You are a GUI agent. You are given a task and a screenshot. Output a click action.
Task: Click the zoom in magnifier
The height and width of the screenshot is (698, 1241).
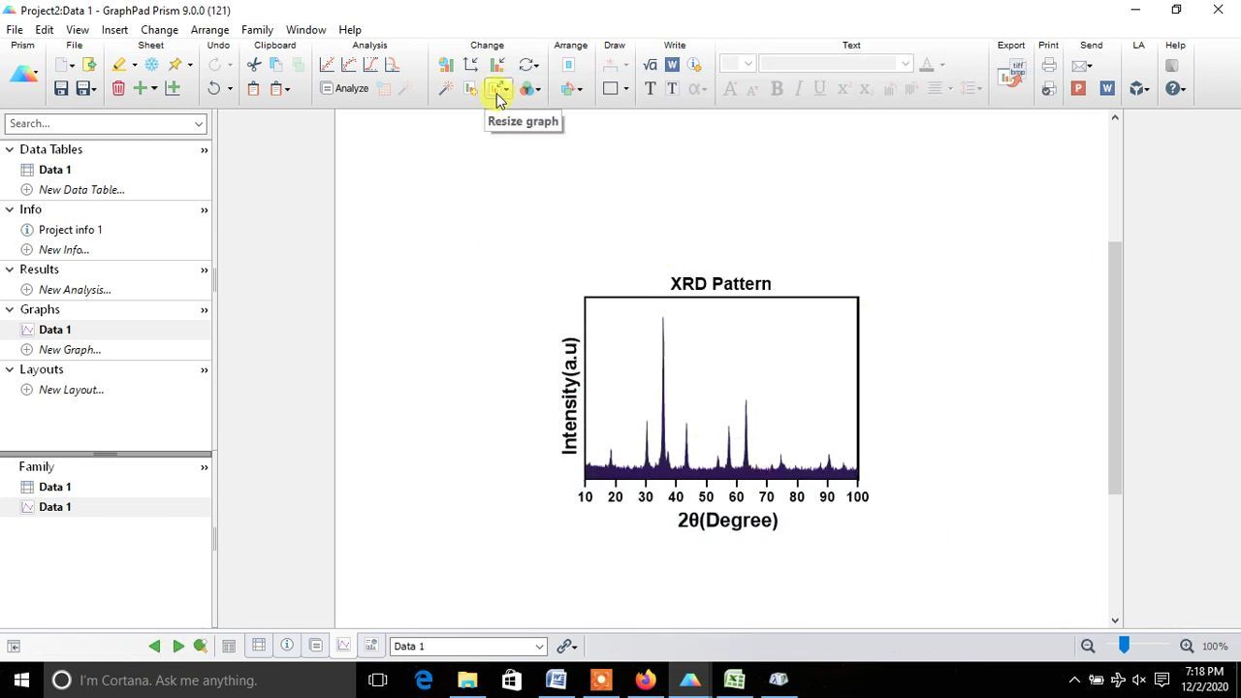pyautogui.click(x=1187, y=647)
